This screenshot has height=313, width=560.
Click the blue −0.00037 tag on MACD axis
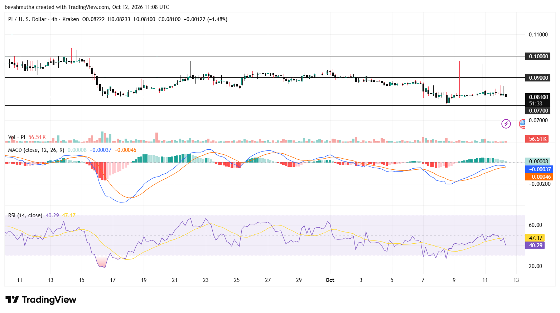point(539,169)
